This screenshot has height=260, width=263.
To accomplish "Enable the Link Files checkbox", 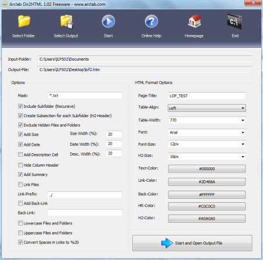I will 20,184.
